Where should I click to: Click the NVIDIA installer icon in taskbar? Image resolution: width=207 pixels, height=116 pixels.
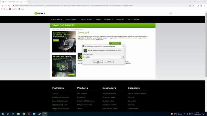tap(45, 114)
